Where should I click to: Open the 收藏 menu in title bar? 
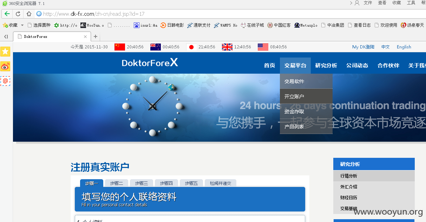point(396,3)
